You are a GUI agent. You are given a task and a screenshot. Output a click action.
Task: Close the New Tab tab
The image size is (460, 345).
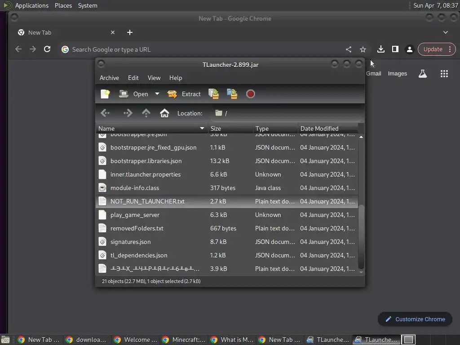(113, 32)
